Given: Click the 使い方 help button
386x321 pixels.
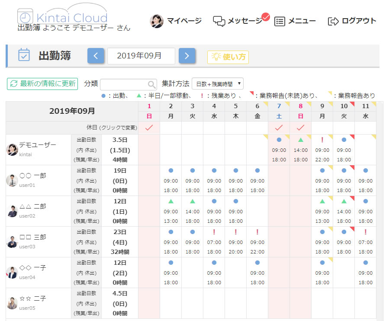Looking at the screenshot, I should click(x=228, y=57).
